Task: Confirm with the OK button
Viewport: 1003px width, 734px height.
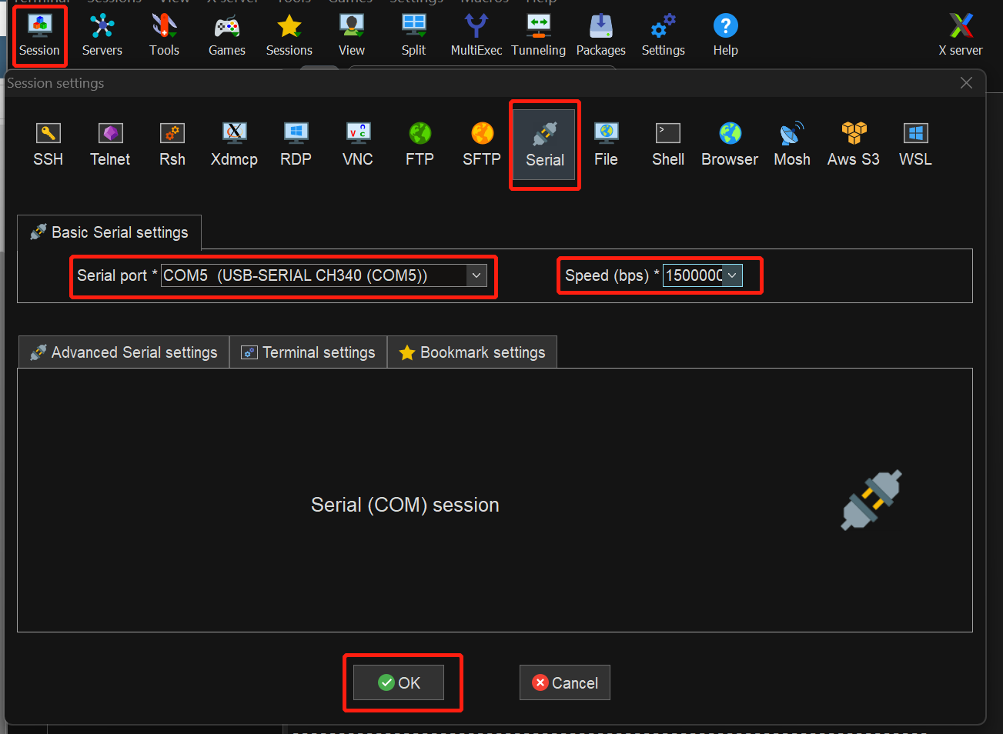Action: tap(399, 682)
